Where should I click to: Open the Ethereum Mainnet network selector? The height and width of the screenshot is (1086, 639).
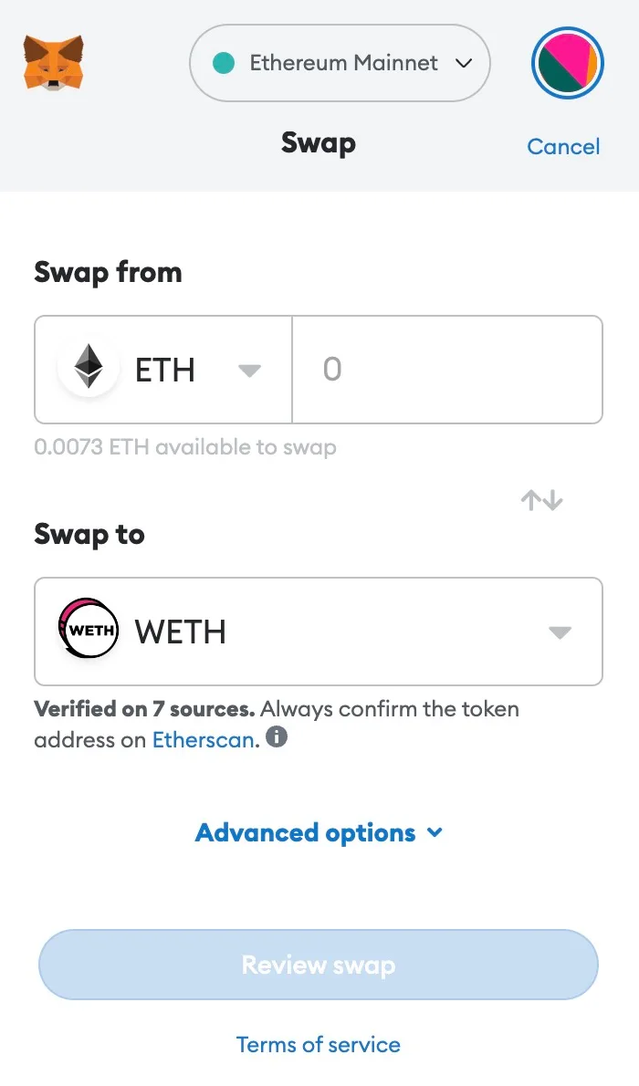pos(339,62)
